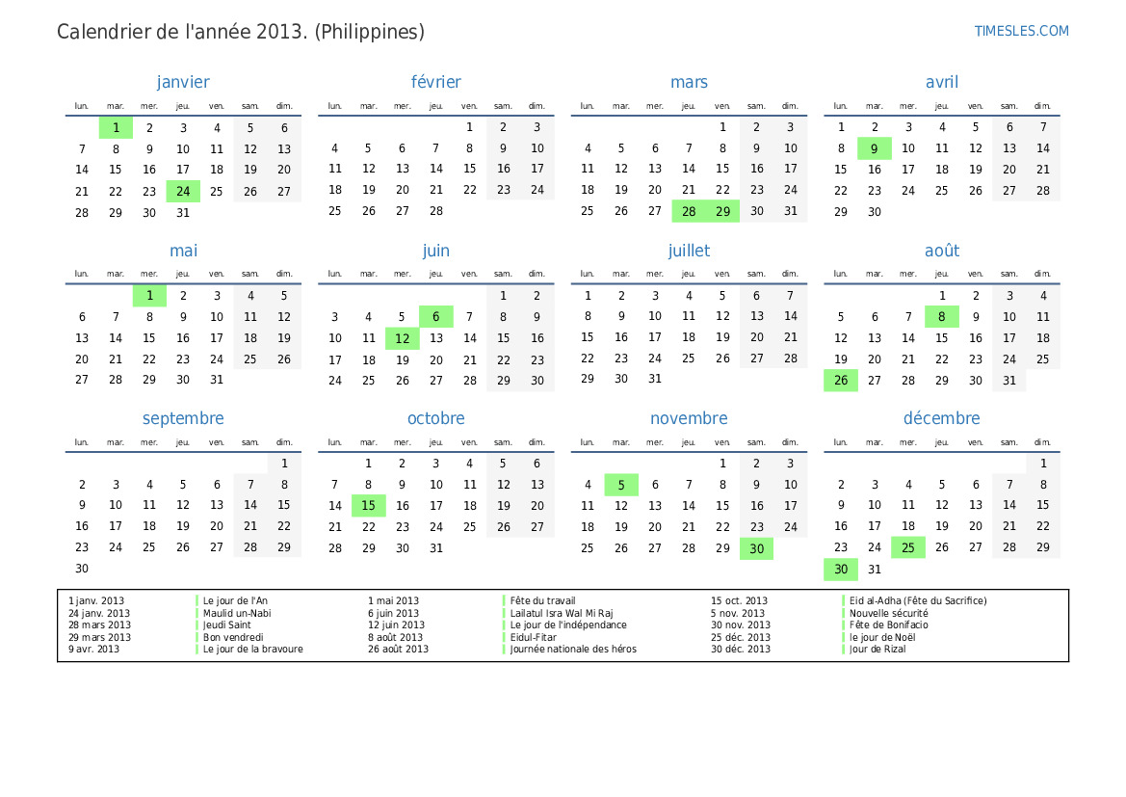This screenshot has height=797, width=1126.
Task: Click legend entry Fête du travail
Action: (x=542, y=600)
